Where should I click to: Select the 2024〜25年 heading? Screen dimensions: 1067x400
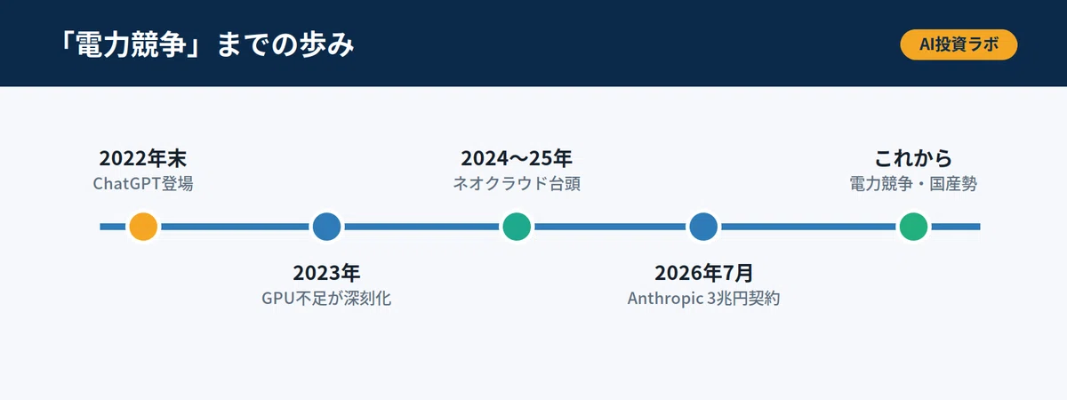click(517, 159)
